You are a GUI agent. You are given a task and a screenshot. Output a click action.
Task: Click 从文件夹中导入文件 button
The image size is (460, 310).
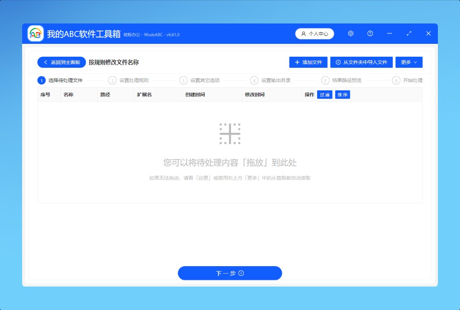tap(361, 62)
